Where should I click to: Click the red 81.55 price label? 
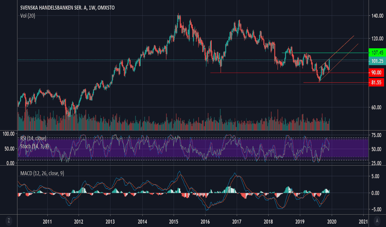(376, 83)
